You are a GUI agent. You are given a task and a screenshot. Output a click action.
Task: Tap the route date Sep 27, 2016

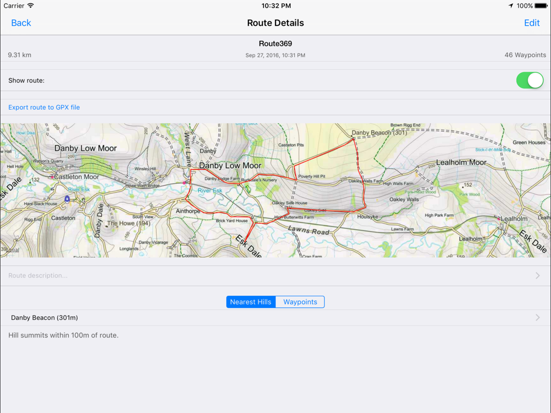pyautogui.click(x=275, y=56)
